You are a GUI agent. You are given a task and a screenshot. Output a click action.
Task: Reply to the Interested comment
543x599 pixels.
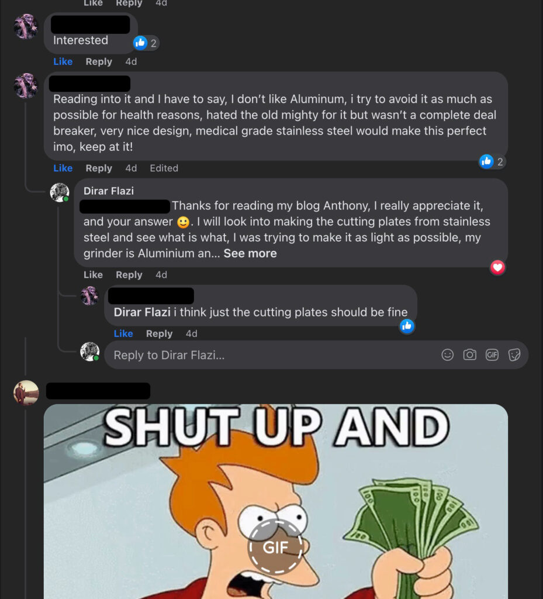click(99, 61)
